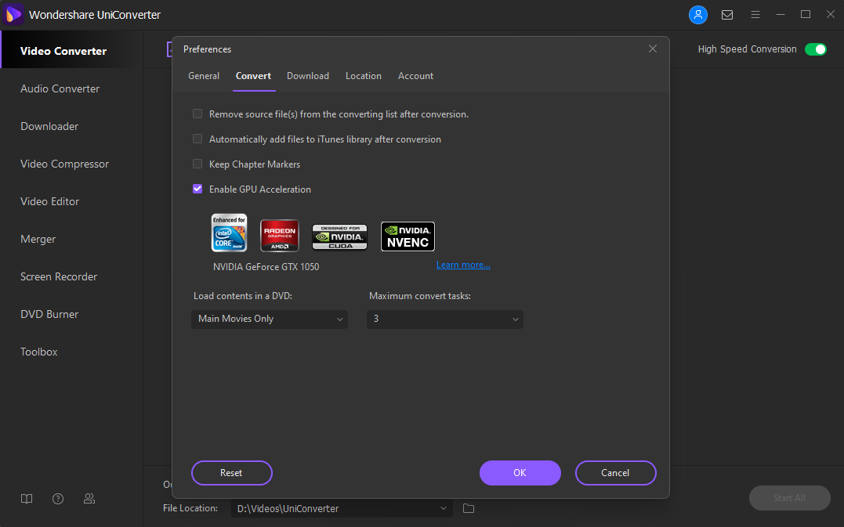Confirm preferences with OK button
The height and width of the screenshot is (527, 844).
pyautogui.click(x=520, y=473)
